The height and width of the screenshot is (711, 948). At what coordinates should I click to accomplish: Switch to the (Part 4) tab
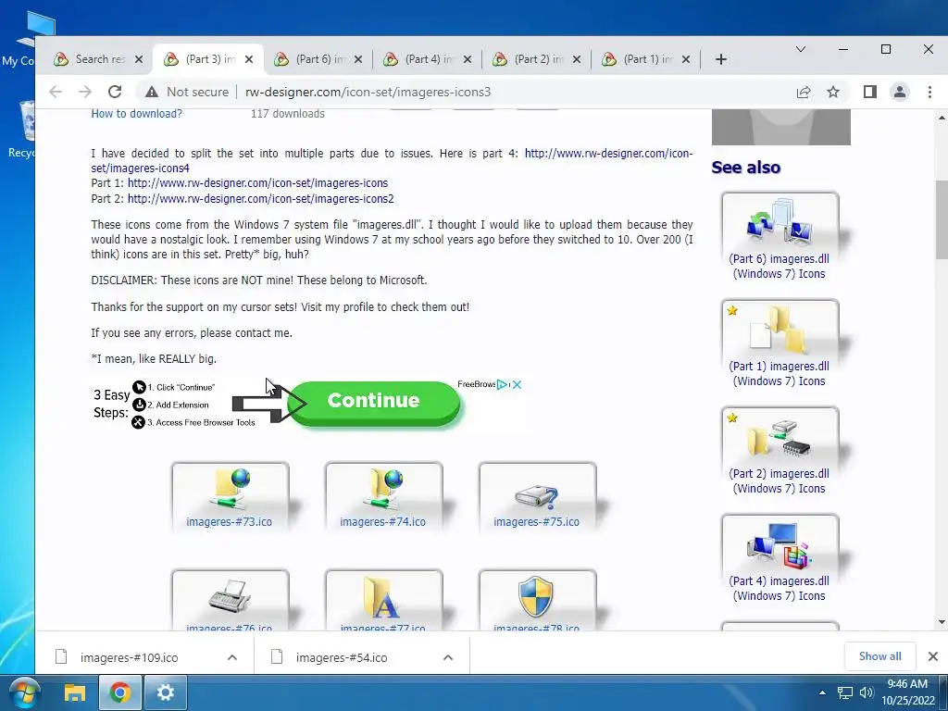click(428, 59)
